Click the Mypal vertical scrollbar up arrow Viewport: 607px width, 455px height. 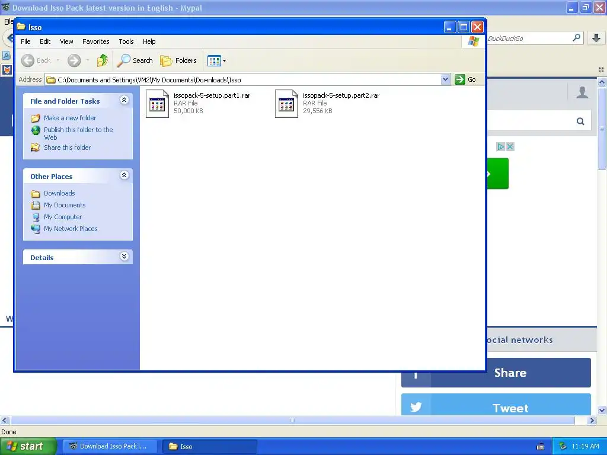point(602,82)
